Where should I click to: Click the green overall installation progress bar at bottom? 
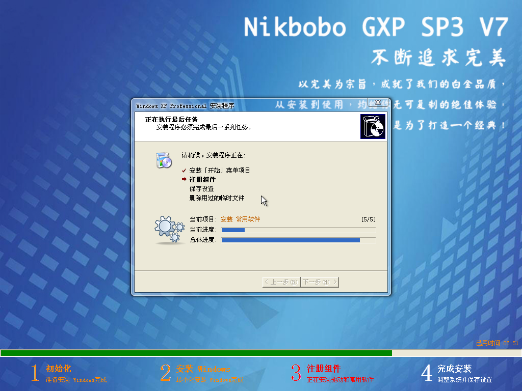[x=261, y=353]
